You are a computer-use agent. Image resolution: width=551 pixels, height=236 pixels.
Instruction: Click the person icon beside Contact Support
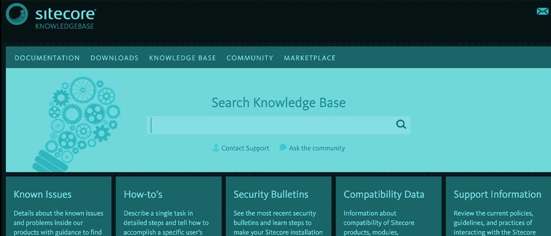coord(216,148)
